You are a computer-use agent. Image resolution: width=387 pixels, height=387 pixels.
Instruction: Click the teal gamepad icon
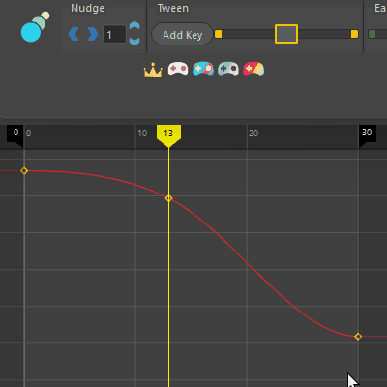pos(228,69)
